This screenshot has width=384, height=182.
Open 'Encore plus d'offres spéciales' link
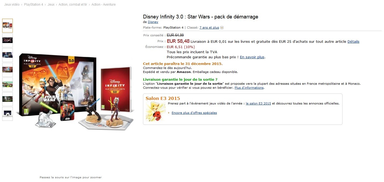coord(194,113)
